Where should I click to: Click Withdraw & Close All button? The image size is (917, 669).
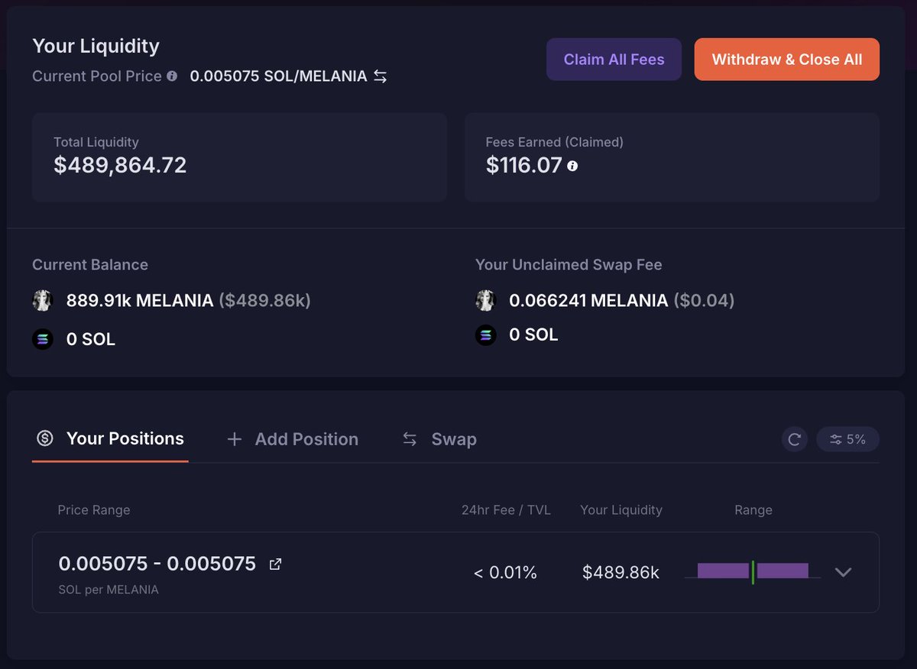(x=787, y=60)
